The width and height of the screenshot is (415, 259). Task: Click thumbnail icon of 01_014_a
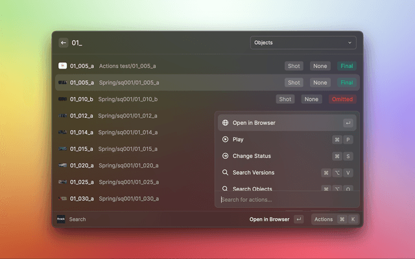[x=63, y=132]
